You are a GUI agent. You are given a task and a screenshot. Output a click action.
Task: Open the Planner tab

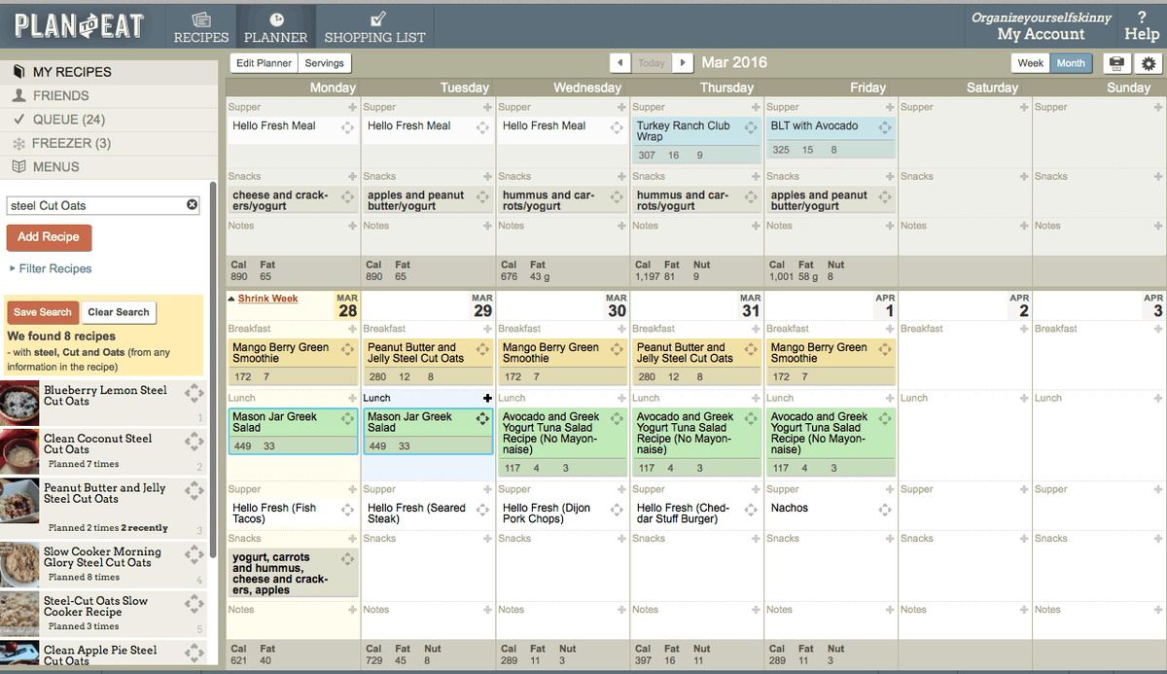pos(276,27)
